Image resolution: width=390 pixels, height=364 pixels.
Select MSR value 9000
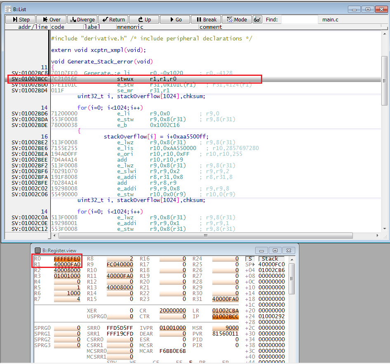point(226,328)
